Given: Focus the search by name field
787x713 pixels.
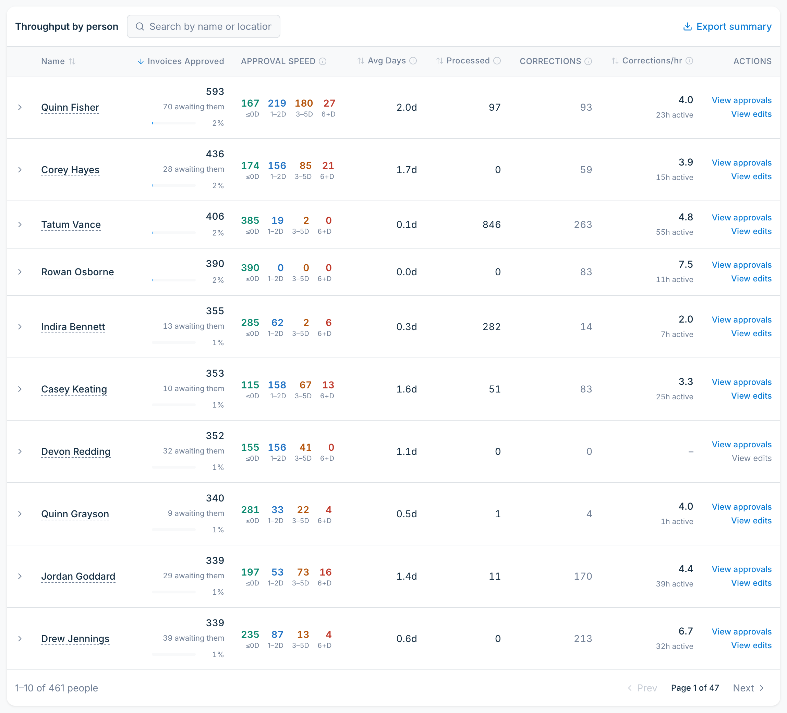Looking at the screenshot, I should click(x=203, y=26).
